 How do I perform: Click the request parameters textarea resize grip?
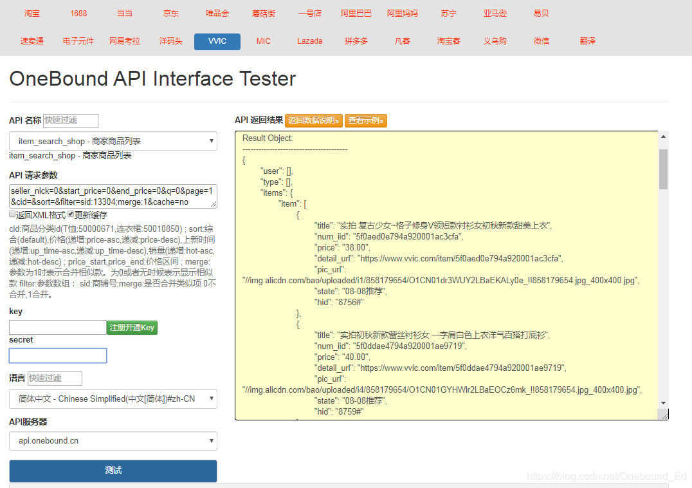(x=214, y=204)
